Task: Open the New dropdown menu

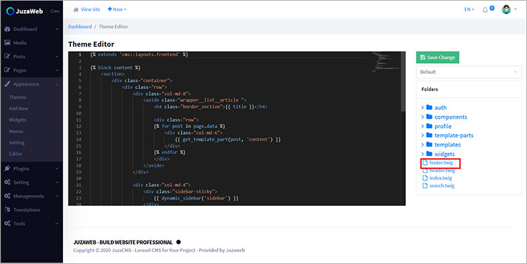Action: point(117,9)
